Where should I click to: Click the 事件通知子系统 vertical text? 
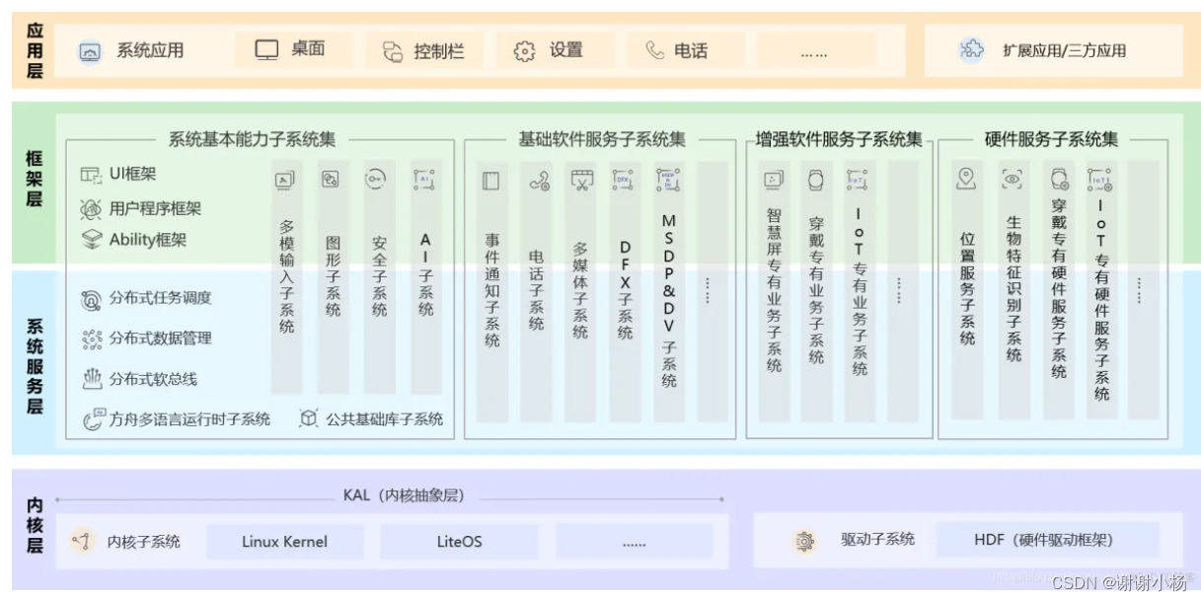491,290
